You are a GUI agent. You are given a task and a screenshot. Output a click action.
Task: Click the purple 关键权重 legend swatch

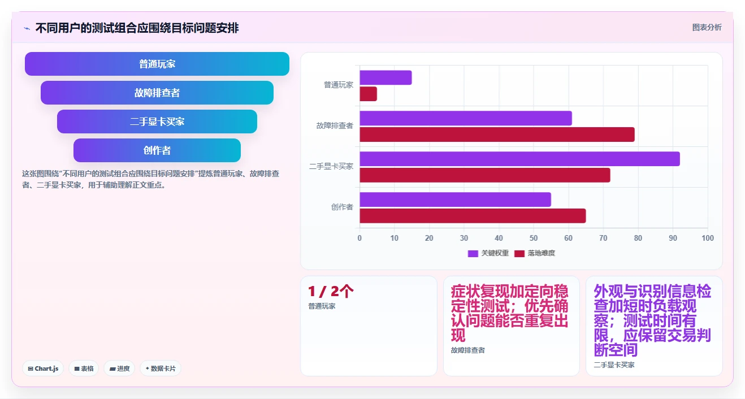(x=473, y=253)
